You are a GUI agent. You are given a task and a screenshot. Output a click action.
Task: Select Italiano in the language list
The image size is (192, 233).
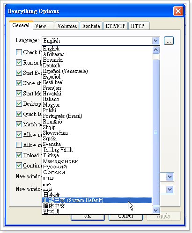[97, 99]
